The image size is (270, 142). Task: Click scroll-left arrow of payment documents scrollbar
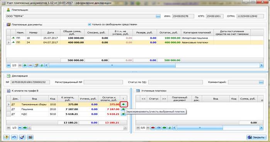[46, 65]
